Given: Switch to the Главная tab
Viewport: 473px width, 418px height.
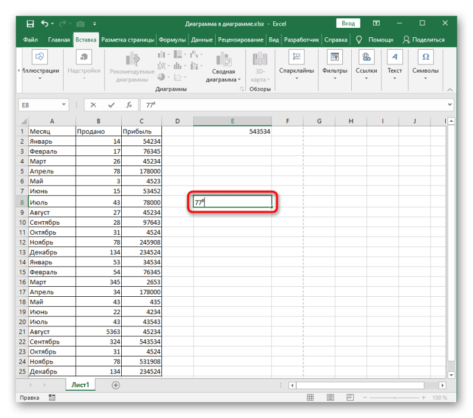Looking at the screenshot, I should tap(59, 40).
